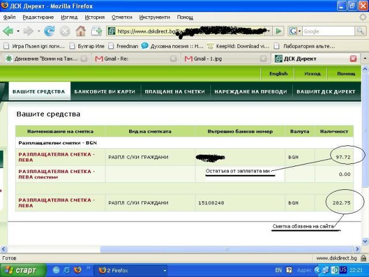369x277 pixels.
Task: Click the Валута column header
Action: pyautogui.click(x=300, y=132)
